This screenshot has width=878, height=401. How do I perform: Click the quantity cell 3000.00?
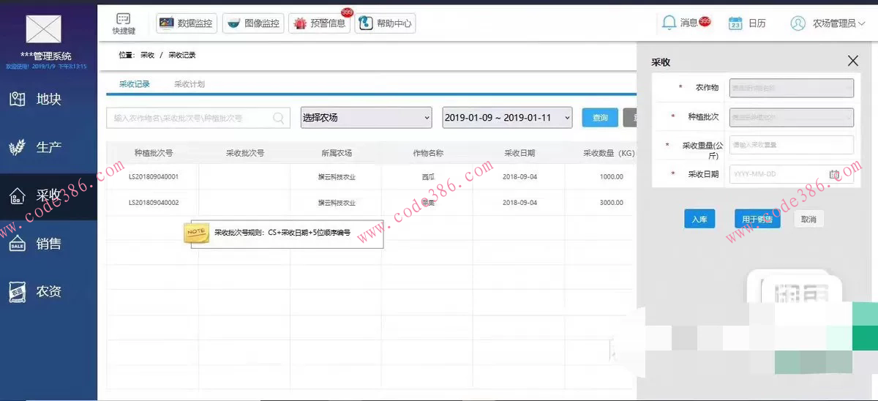612,202
